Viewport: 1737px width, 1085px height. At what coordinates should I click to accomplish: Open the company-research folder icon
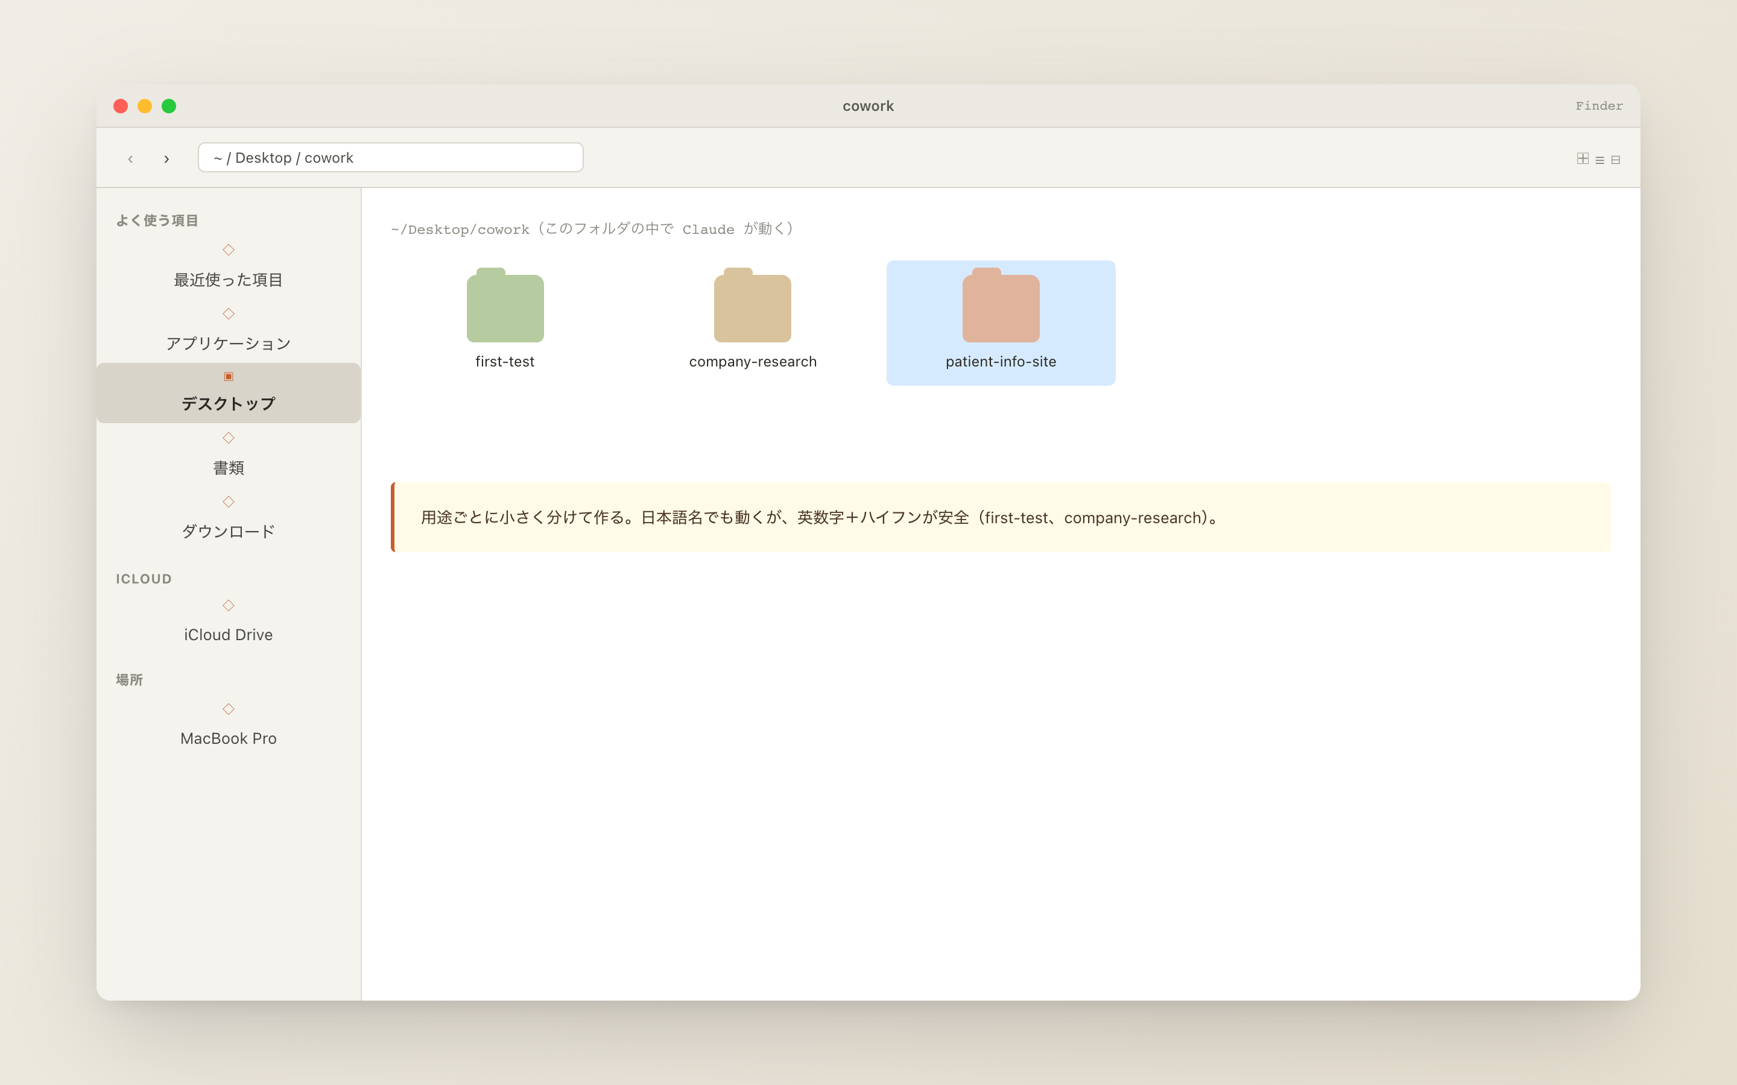click(752, 305)
